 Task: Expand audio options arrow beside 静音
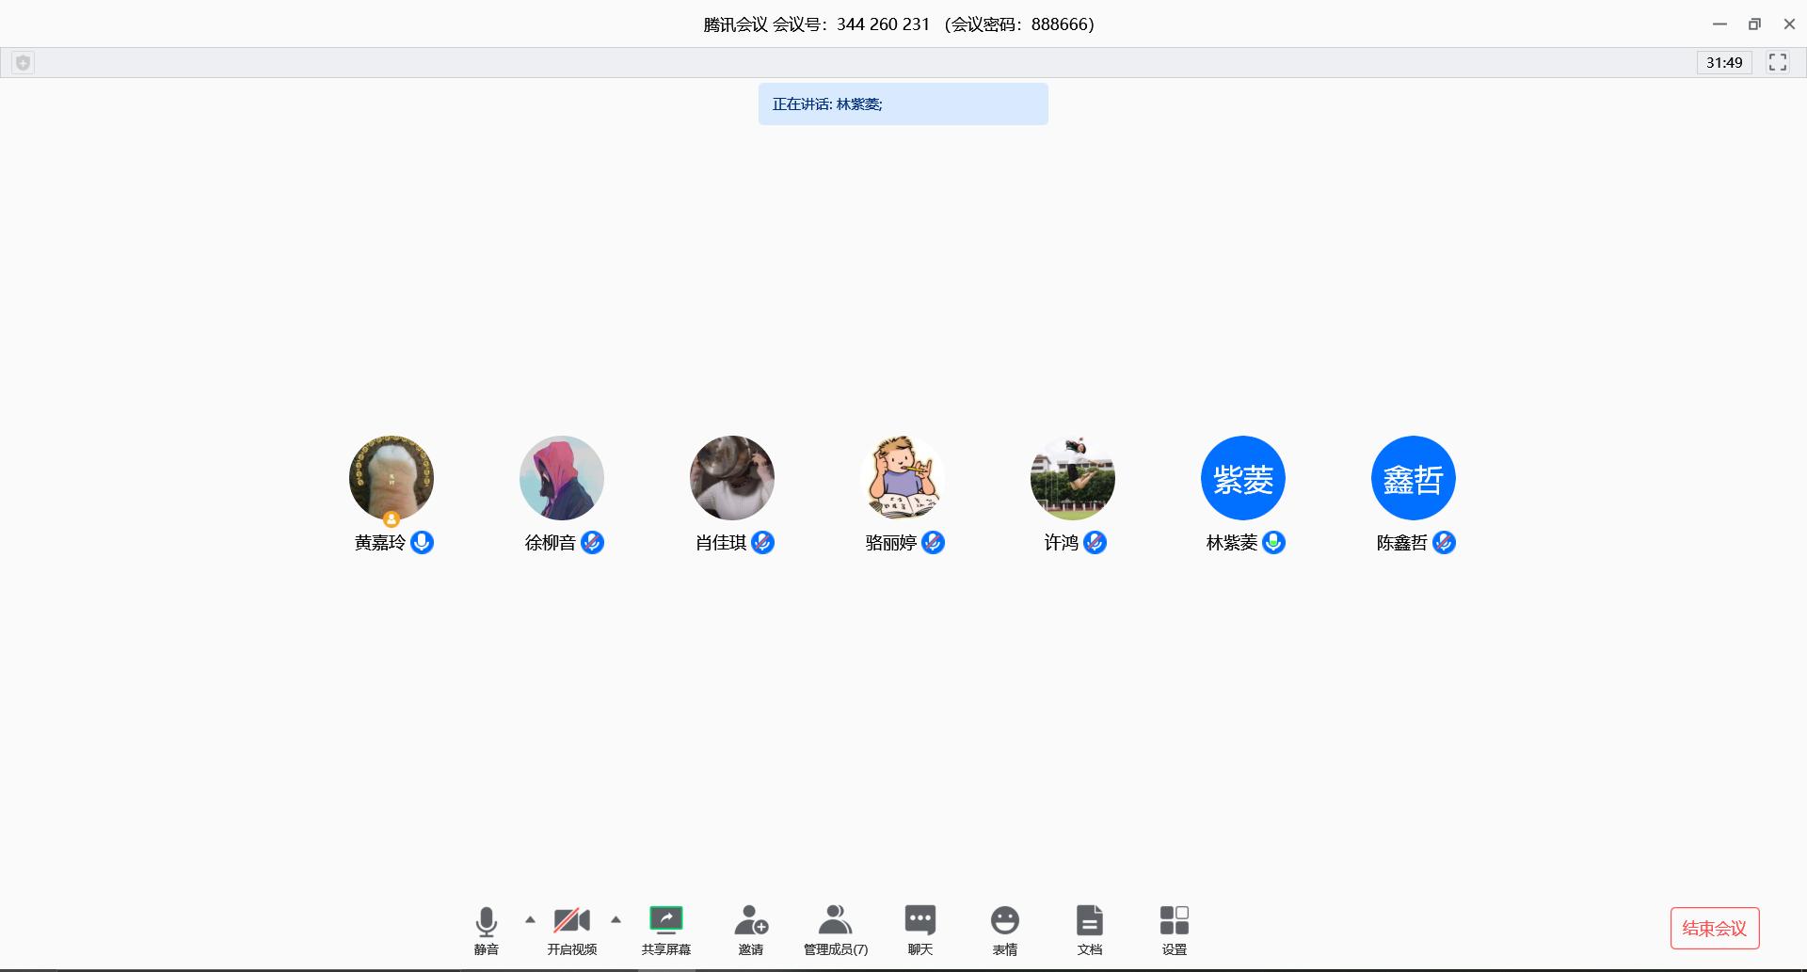pos(530,919)
